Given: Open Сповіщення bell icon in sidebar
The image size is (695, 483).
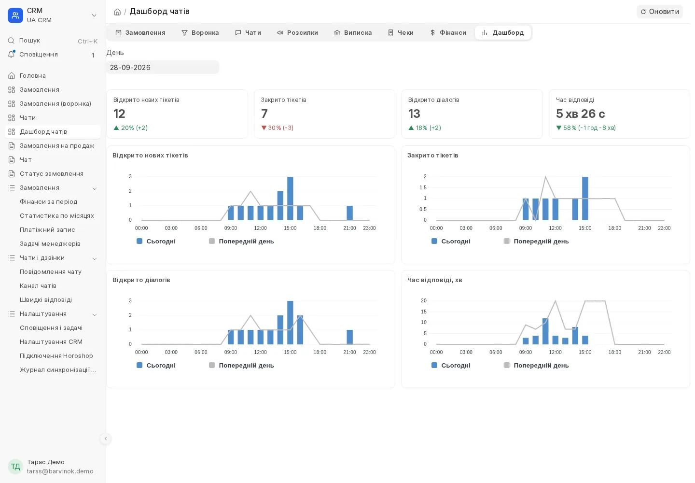Looking at the screenshot, I should click(12, 55).
